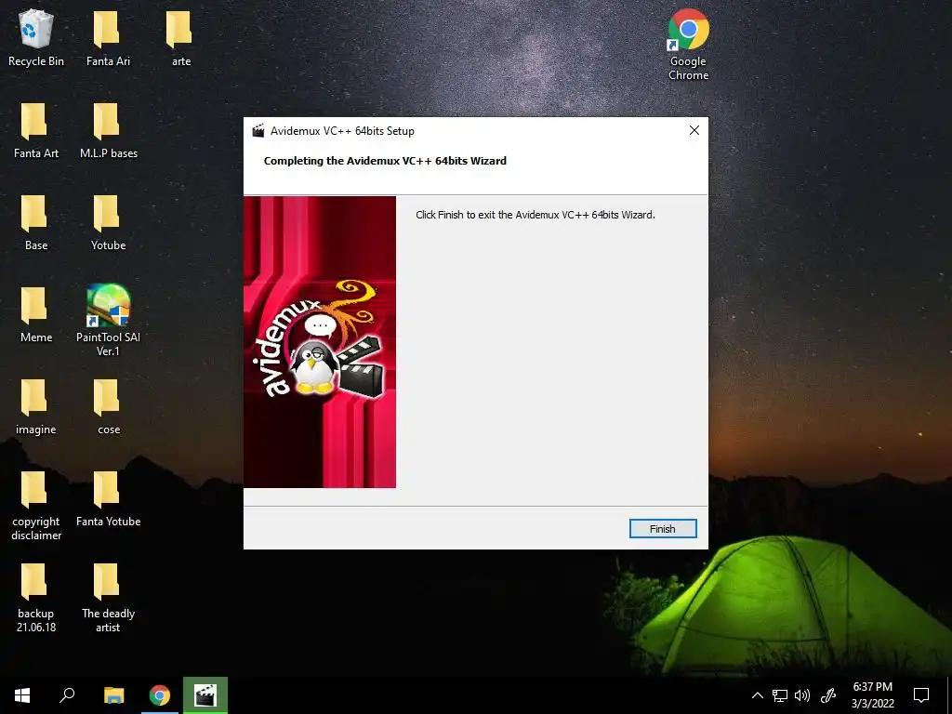Viewport: 952px width, 714px height.
Task: Close the Avidemux VC++ 64bits Setup window
Action: pyautogui.click(x=694, y=130)
